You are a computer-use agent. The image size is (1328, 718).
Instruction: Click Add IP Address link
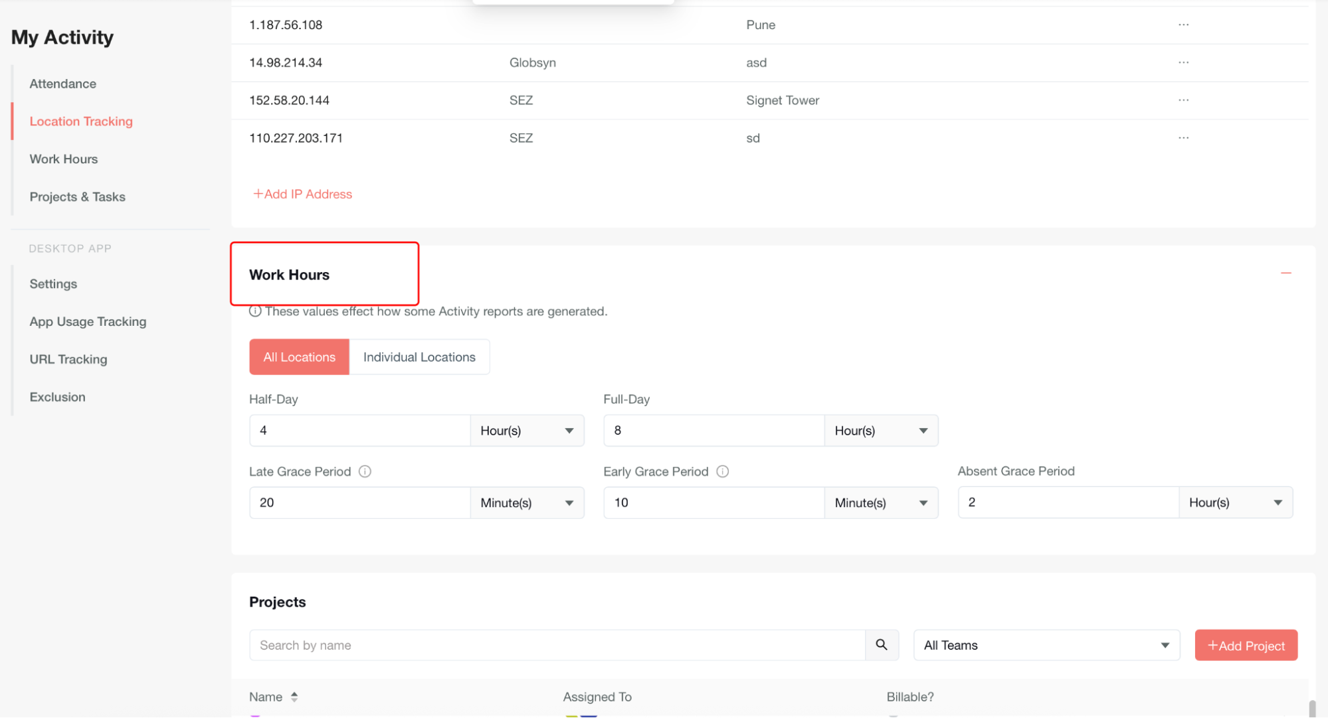[302, 194]
